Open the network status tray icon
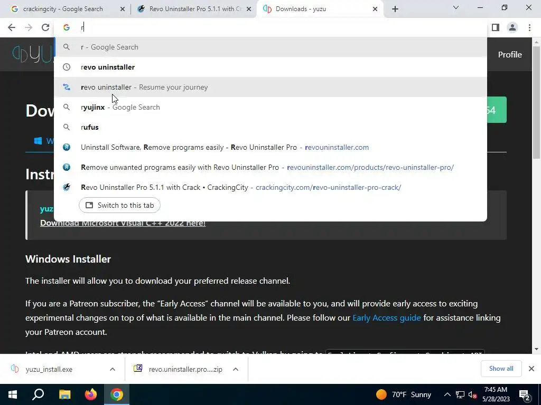The height and width of the screenshot is (405, 541). [x=460, y=394]
